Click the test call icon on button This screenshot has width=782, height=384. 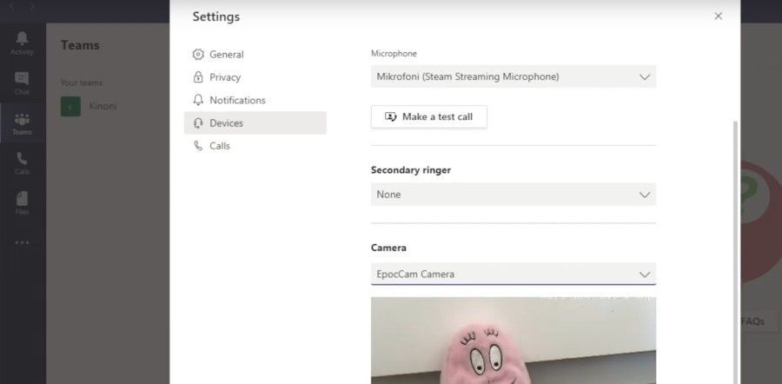coord(390,116)
